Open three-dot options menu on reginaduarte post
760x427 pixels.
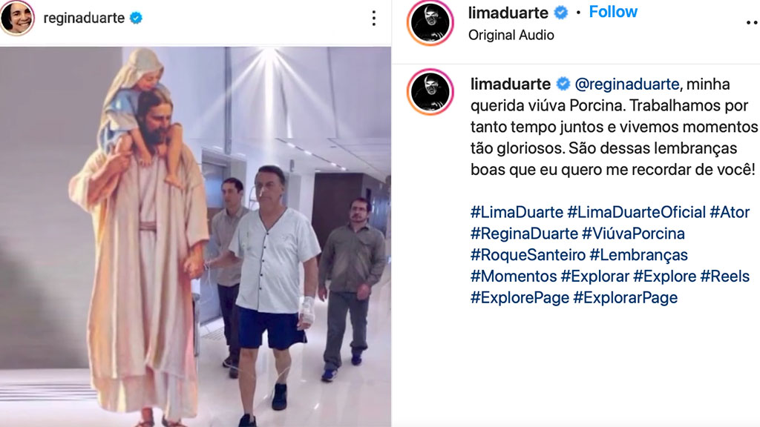click(373, 19)
